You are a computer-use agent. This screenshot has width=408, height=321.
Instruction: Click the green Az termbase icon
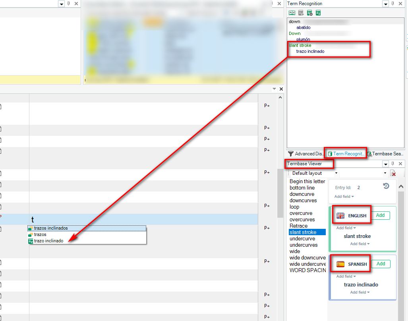(x=318, y=13)
